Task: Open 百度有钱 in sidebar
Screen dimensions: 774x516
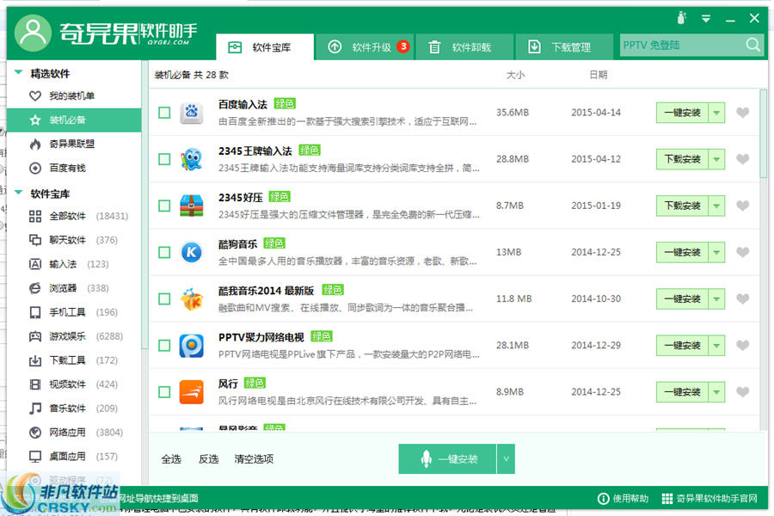Action: (x=74, y=168)
